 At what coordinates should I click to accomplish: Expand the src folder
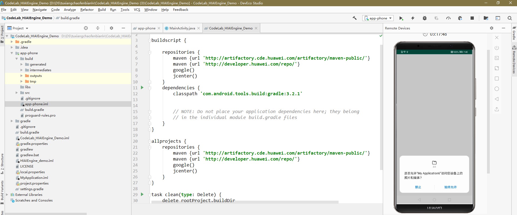17,93
